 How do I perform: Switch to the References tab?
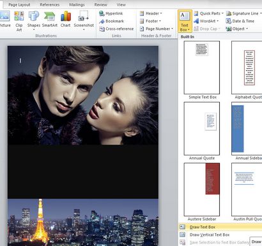[50, 4]
